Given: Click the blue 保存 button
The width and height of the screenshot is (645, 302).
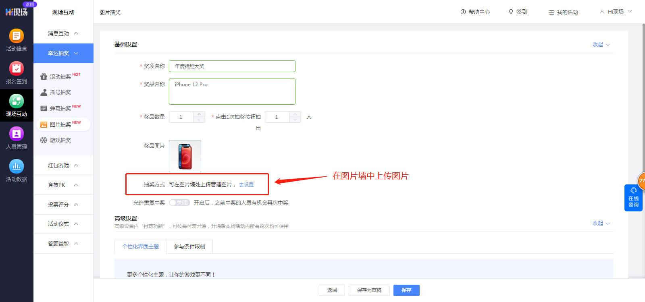Looking at the screenshot, I should coord(406,290).
